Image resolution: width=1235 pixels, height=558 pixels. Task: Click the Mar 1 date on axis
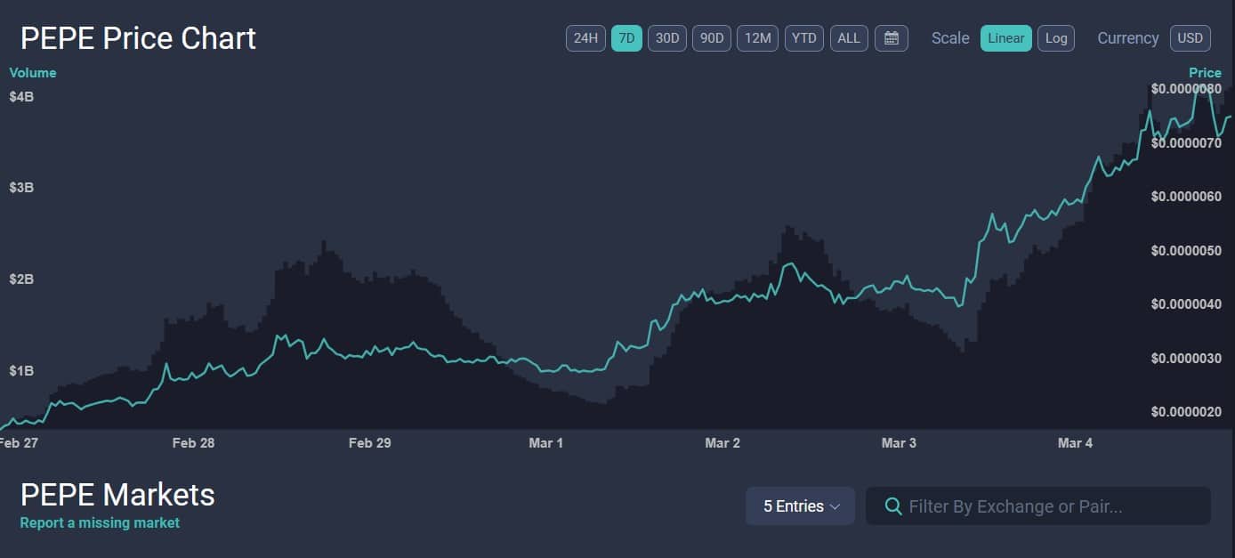[x=545, y=443]
